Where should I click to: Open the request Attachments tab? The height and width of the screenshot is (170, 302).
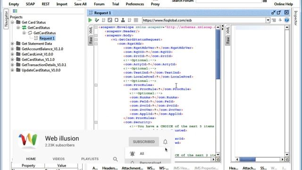click(x=132, y=168)
